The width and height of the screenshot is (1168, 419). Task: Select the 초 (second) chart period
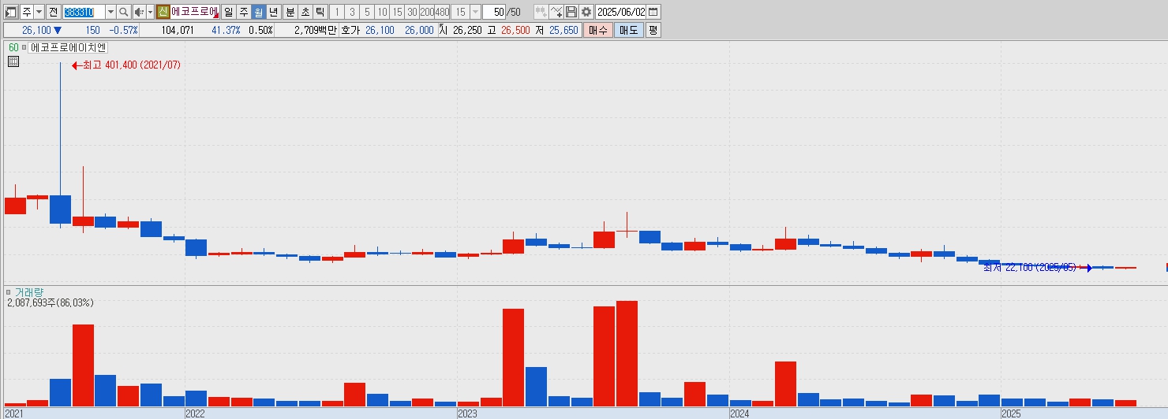(305, 12)
